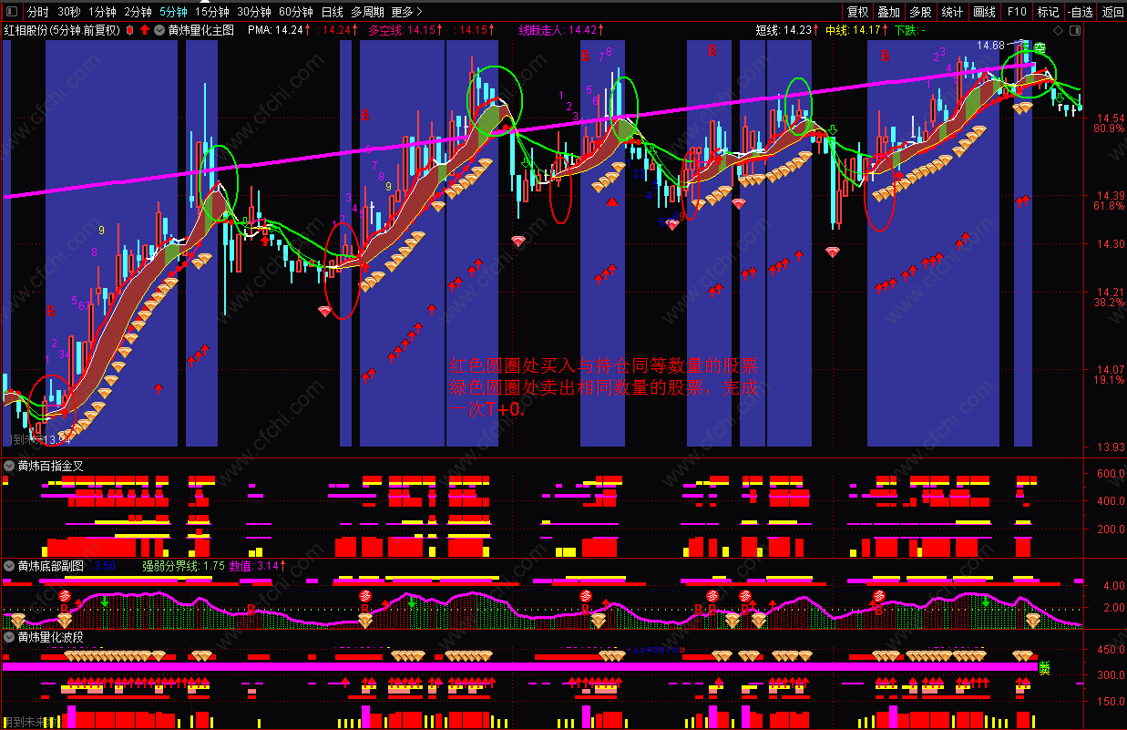Click the 叠加 button
1127x730 pixels.
(x=889, y=13)
